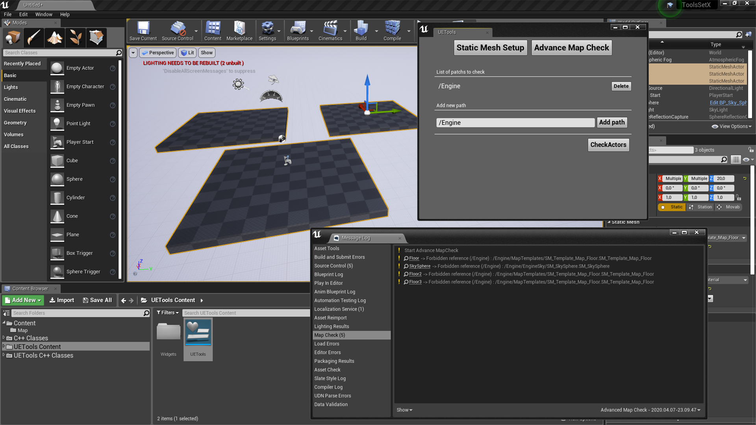Toggle Lit viewport rendering mode
The height and width of the screenshot is (425, 756).
coord(187,52)
